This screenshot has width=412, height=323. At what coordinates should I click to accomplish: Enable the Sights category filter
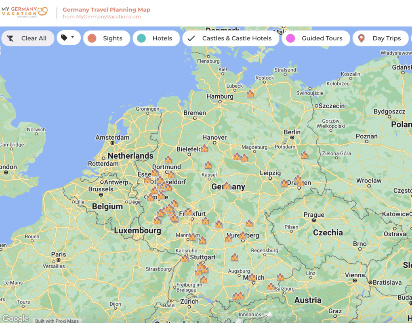[107, 38]
